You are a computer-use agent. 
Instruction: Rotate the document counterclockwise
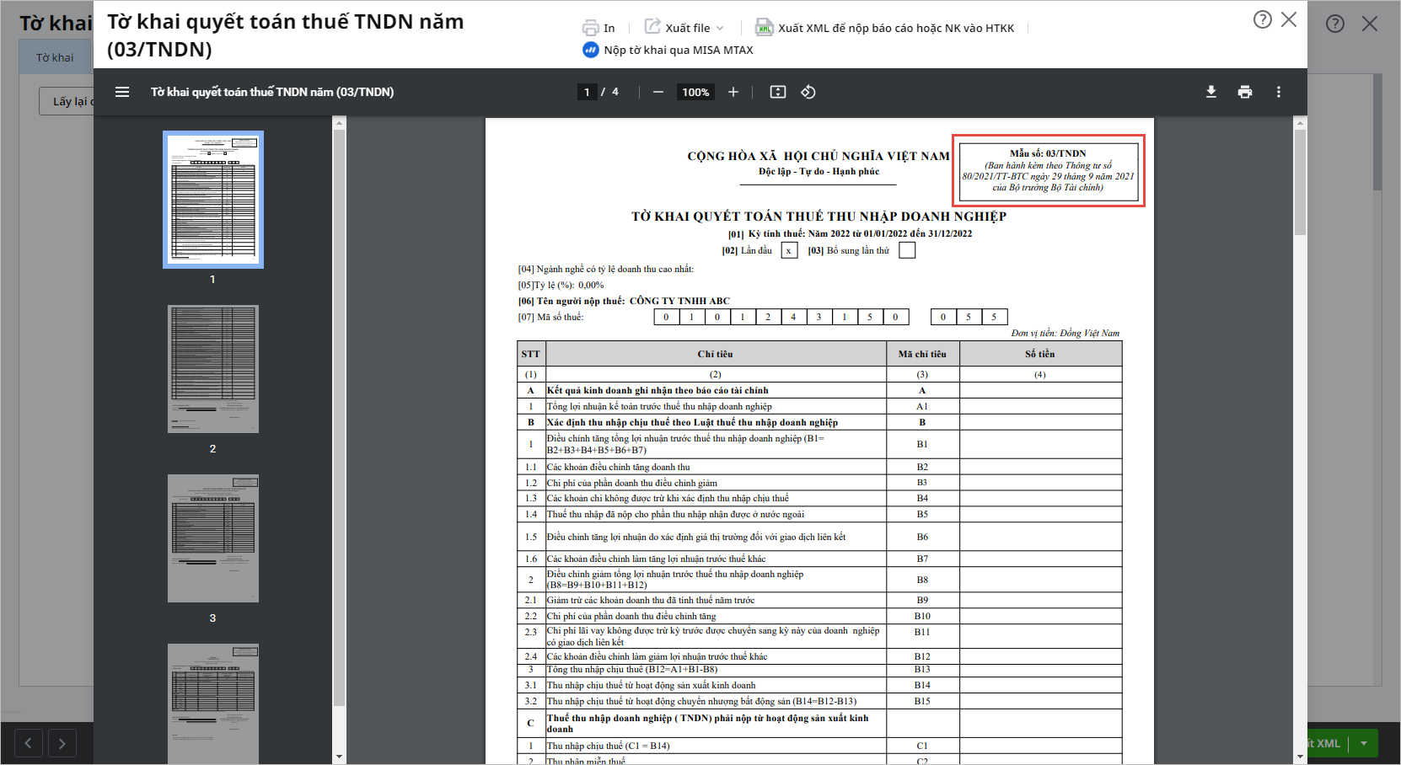(808, 92)
